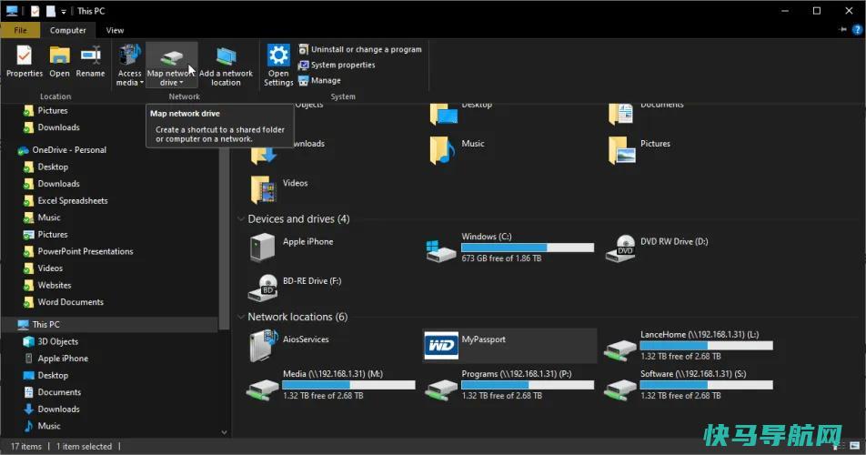This screenshot has width=866, height=455.
Task: Click the Software (S:) drive usage bar
Action: pos(706,385)
